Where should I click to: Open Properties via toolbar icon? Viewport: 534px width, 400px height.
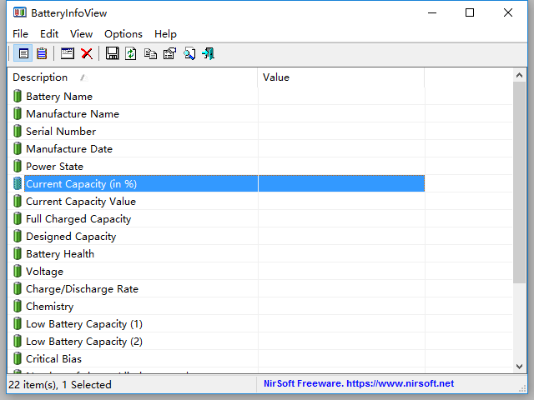[169, 53]
